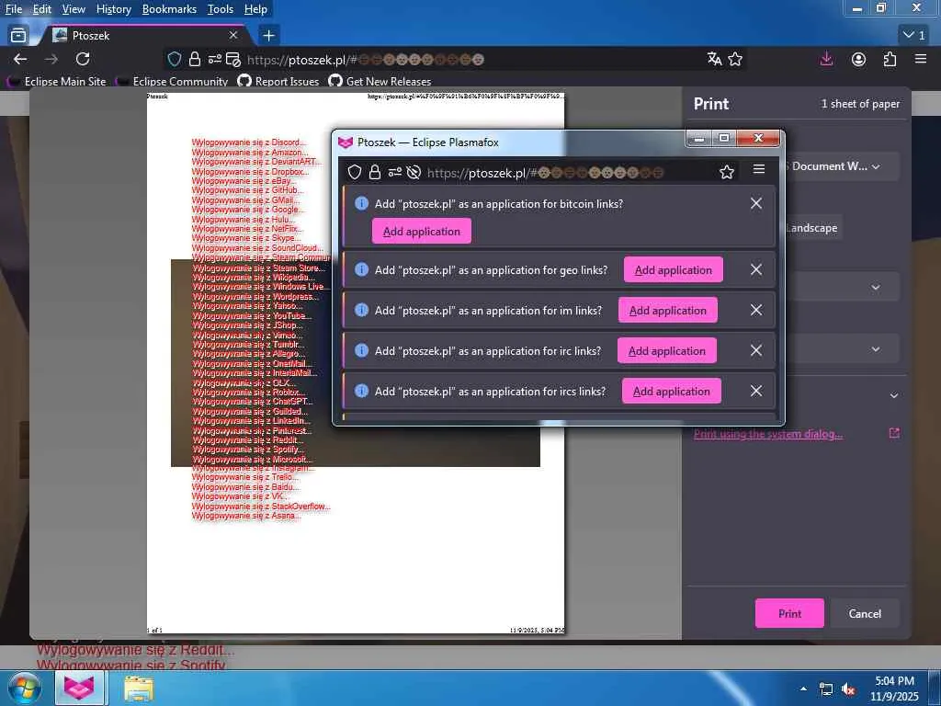Dismiss the irc links notification
The height and width of the screenshot is (706, 941).
click(x=756, y=350)
